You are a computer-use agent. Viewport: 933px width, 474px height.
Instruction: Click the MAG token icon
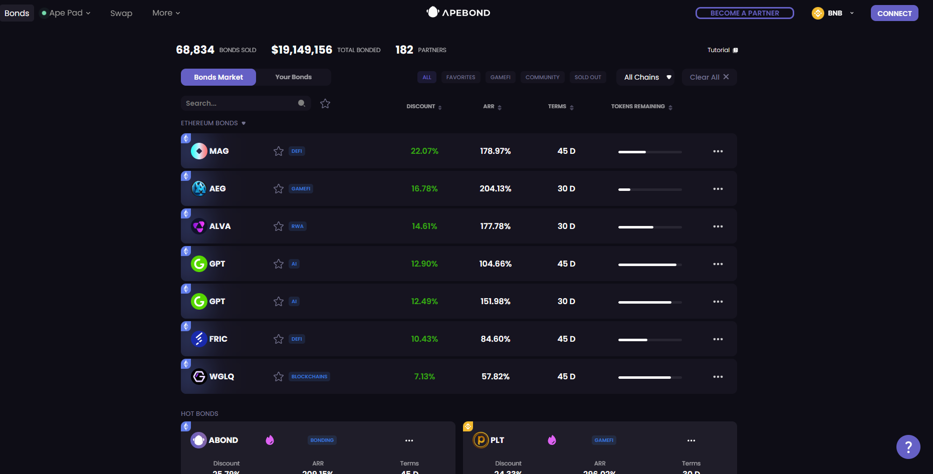tap(199, 151)
